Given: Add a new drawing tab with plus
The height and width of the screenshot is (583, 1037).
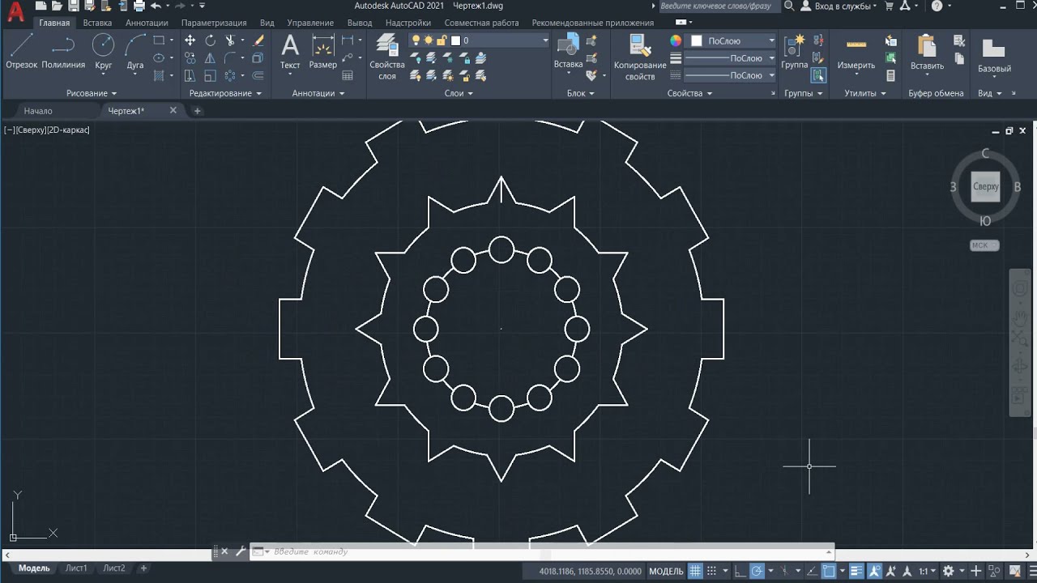Looking at the screenshot, I should pyautogui.click(x=197, y=111).
